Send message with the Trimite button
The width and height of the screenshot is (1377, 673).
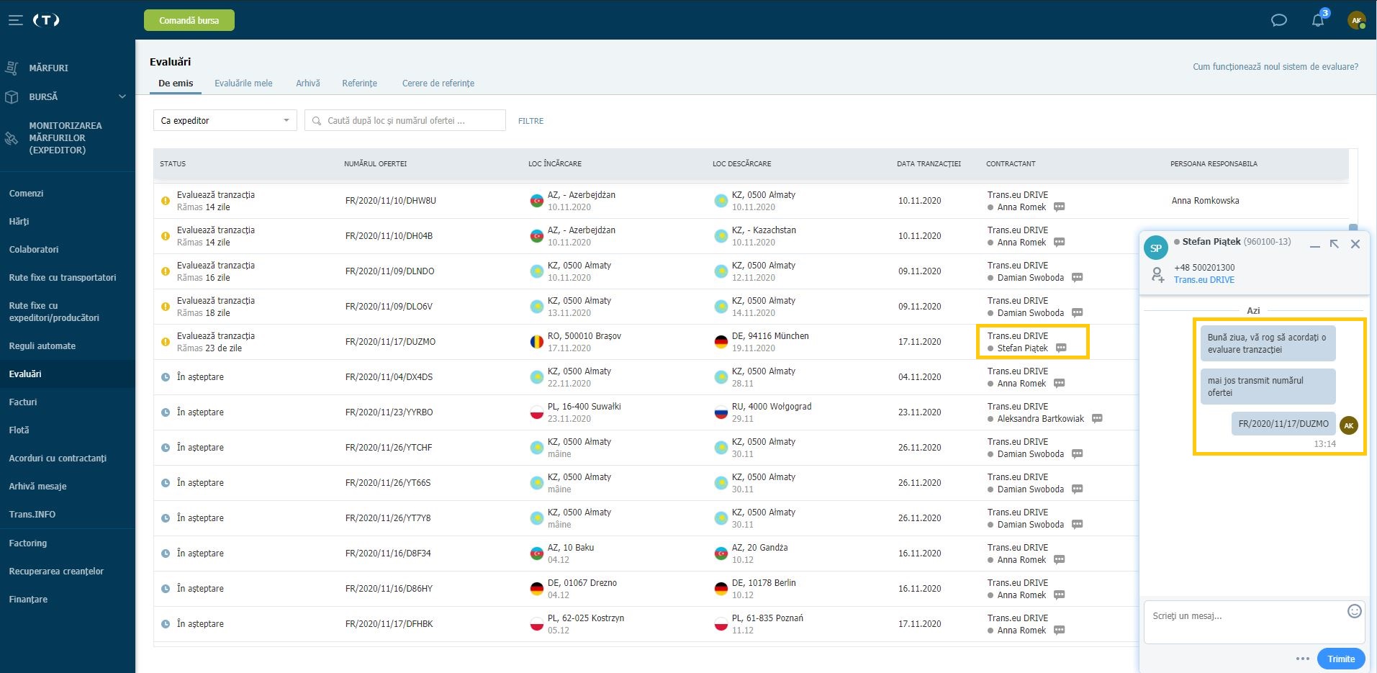(x=1341, y=659)
